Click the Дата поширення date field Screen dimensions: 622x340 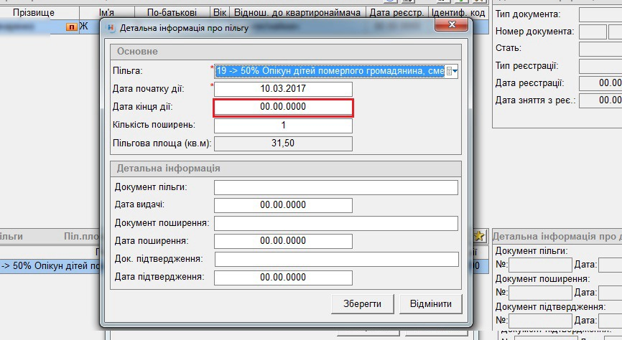click(x=283, y=241)
